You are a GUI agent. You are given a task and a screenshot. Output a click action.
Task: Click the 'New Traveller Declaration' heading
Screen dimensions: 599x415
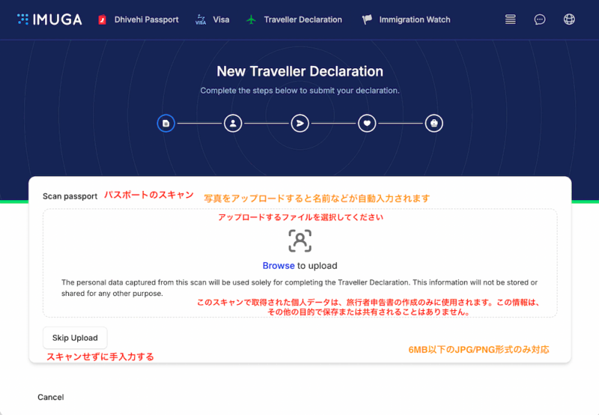pyautogui.click(x=300, y=71)
